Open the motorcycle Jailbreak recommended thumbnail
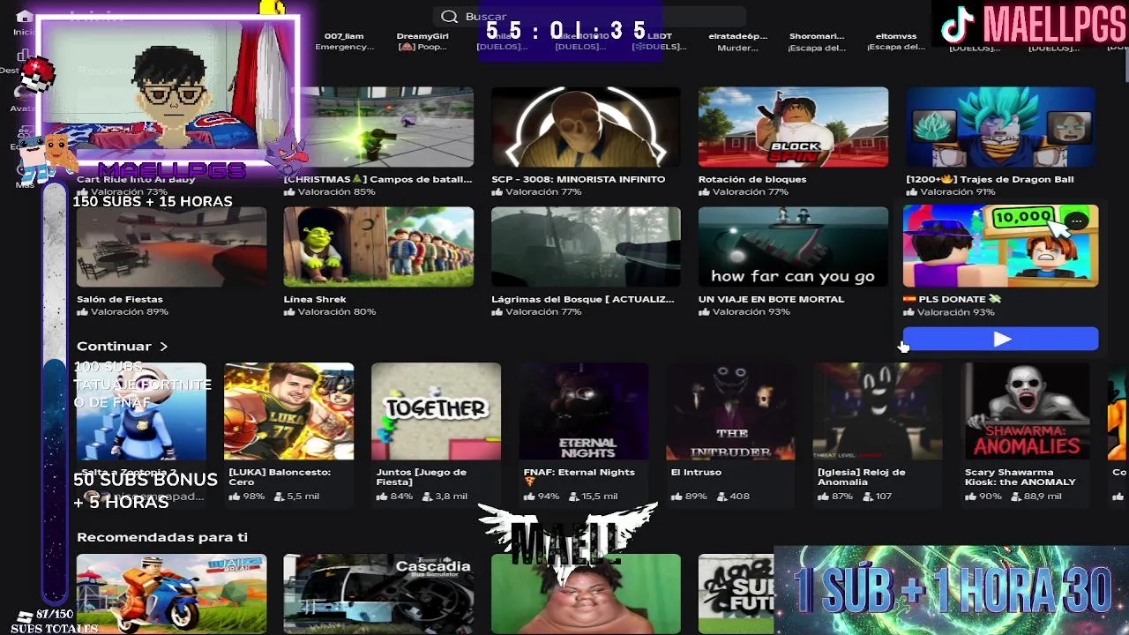This screenshot has height=635, width=1129. 171,594
